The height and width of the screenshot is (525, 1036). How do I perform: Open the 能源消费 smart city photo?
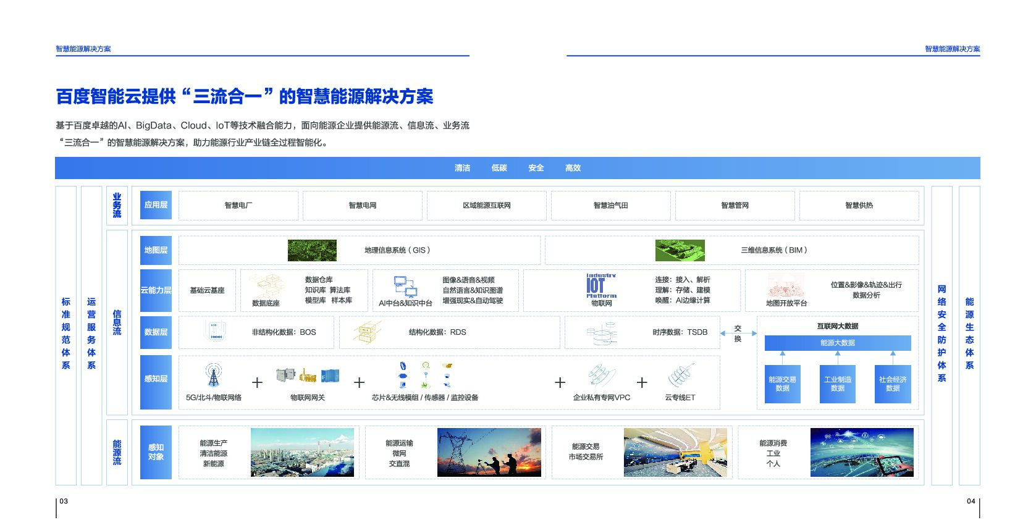tap(862, 453)
